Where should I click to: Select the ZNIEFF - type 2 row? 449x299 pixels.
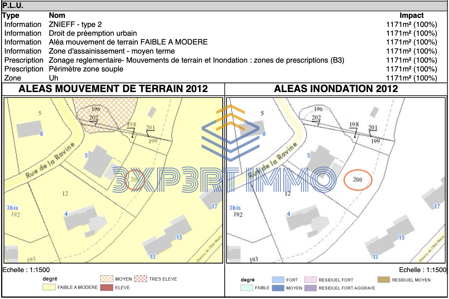point(75,24)
